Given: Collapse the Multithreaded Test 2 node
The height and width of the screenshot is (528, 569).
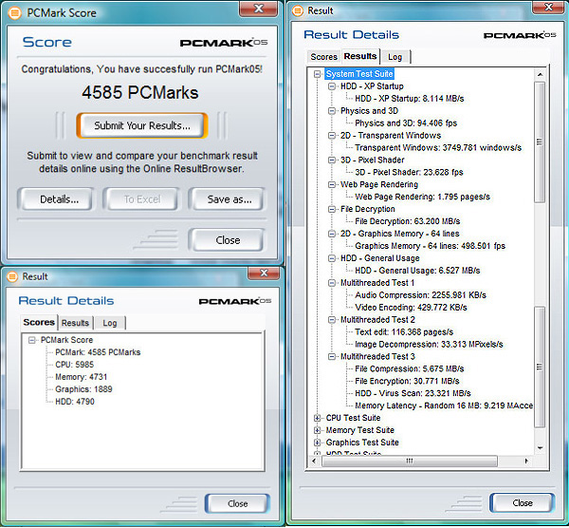Looking at the screenshot, I should (x=332, y=320).
